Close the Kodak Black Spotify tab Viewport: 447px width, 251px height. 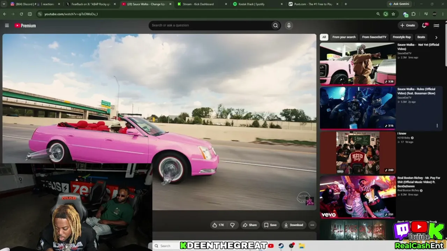point(282,4)
